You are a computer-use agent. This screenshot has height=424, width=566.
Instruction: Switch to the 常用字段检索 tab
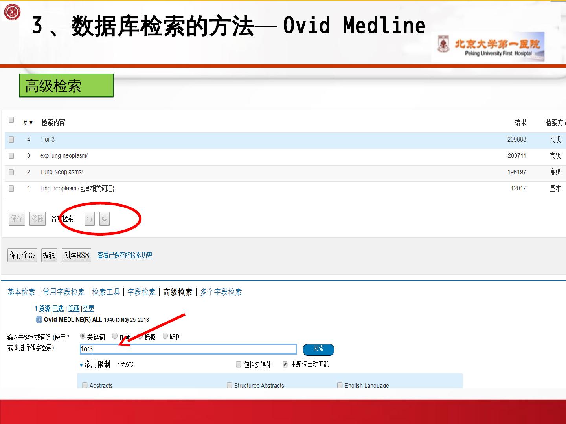(64, 292)
